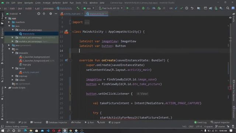Screen dimensions: 236x133
Task: Click the Make Project hammer icon
Action: (78, 8)
